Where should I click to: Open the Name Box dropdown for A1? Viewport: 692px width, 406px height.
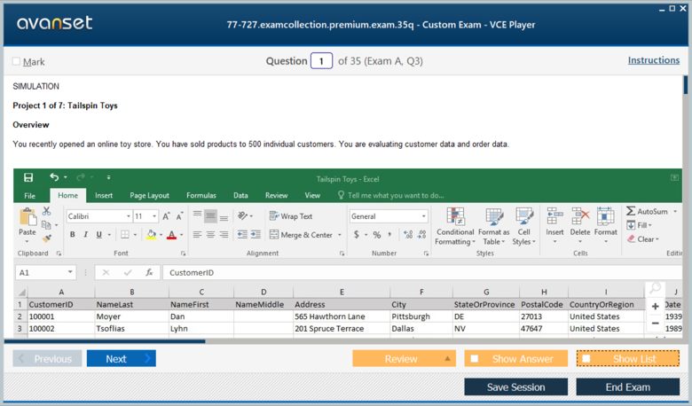point(70,273)
